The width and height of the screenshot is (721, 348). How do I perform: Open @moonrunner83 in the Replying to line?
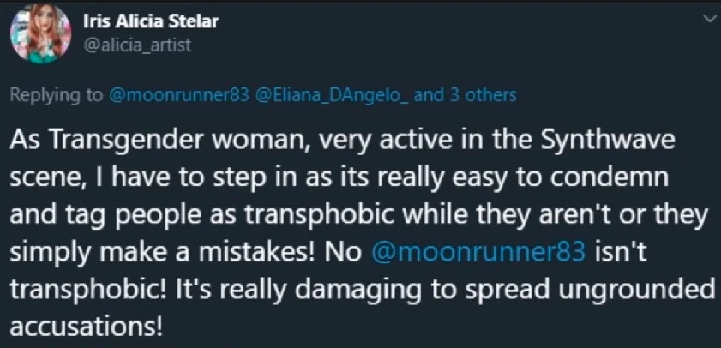click(x=179, y=95)
